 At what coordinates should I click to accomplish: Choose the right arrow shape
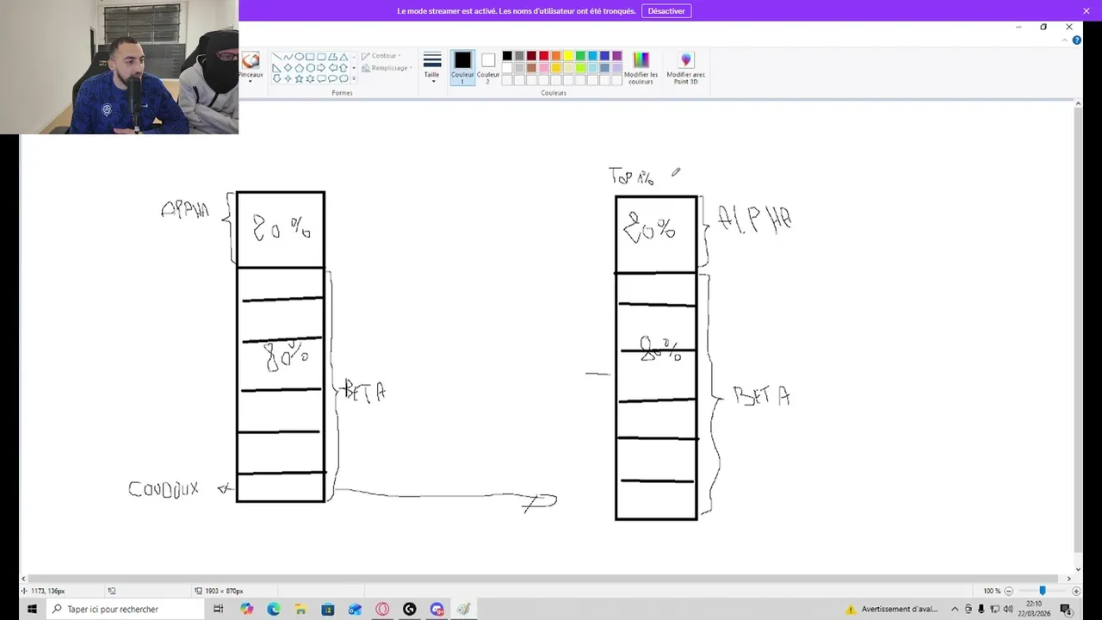pos(321,68)
